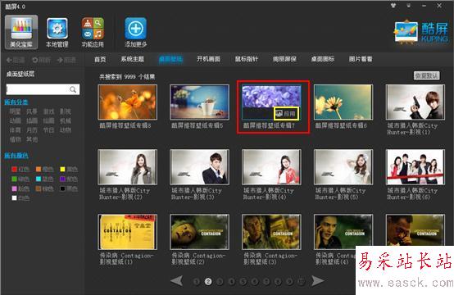
Task: Go to page 9
Action: [289, 281]
